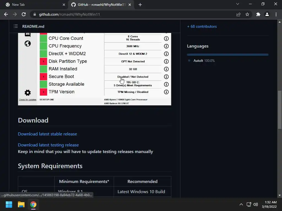
Task: Bookmark this page with star icon
Action: pyautogui.click(x=247, y=14)
